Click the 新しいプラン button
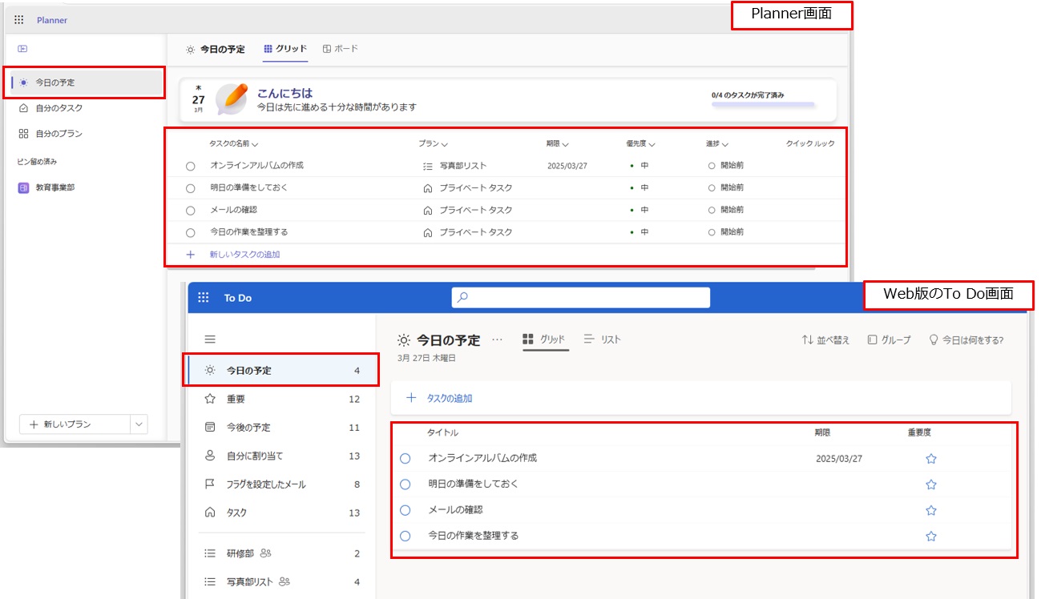1041x599 pixels. [75, 424]
